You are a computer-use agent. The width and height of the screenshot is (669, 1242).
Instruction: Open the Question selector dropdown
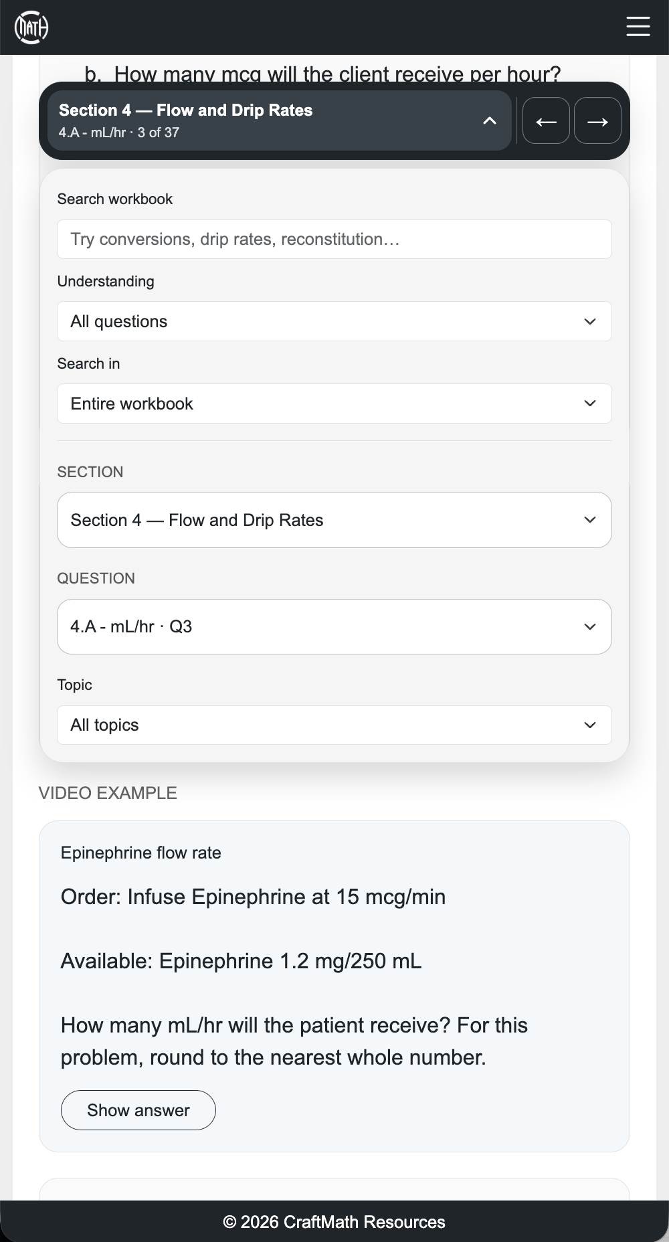[334, 626]
